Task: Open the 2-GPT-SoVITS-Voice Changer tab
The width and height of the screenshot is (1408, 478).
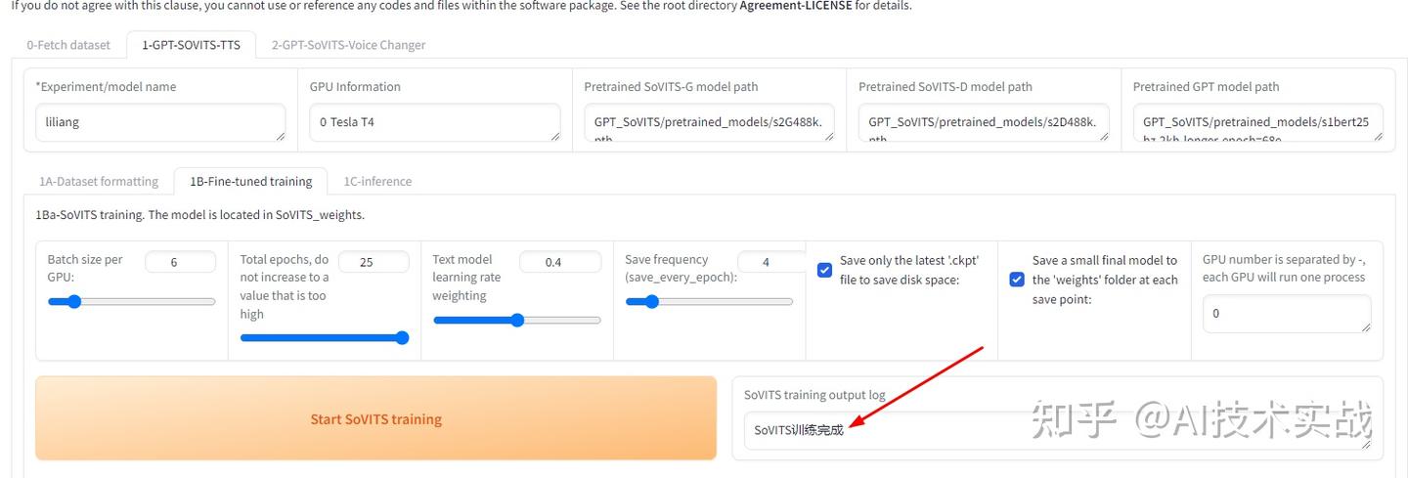Action: pyautogui.click(x=348, y=45)
